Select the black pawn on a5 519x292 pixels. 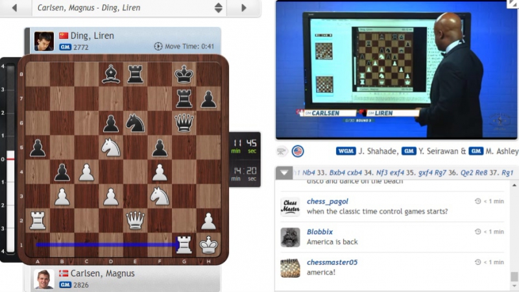tap(38, 147)
